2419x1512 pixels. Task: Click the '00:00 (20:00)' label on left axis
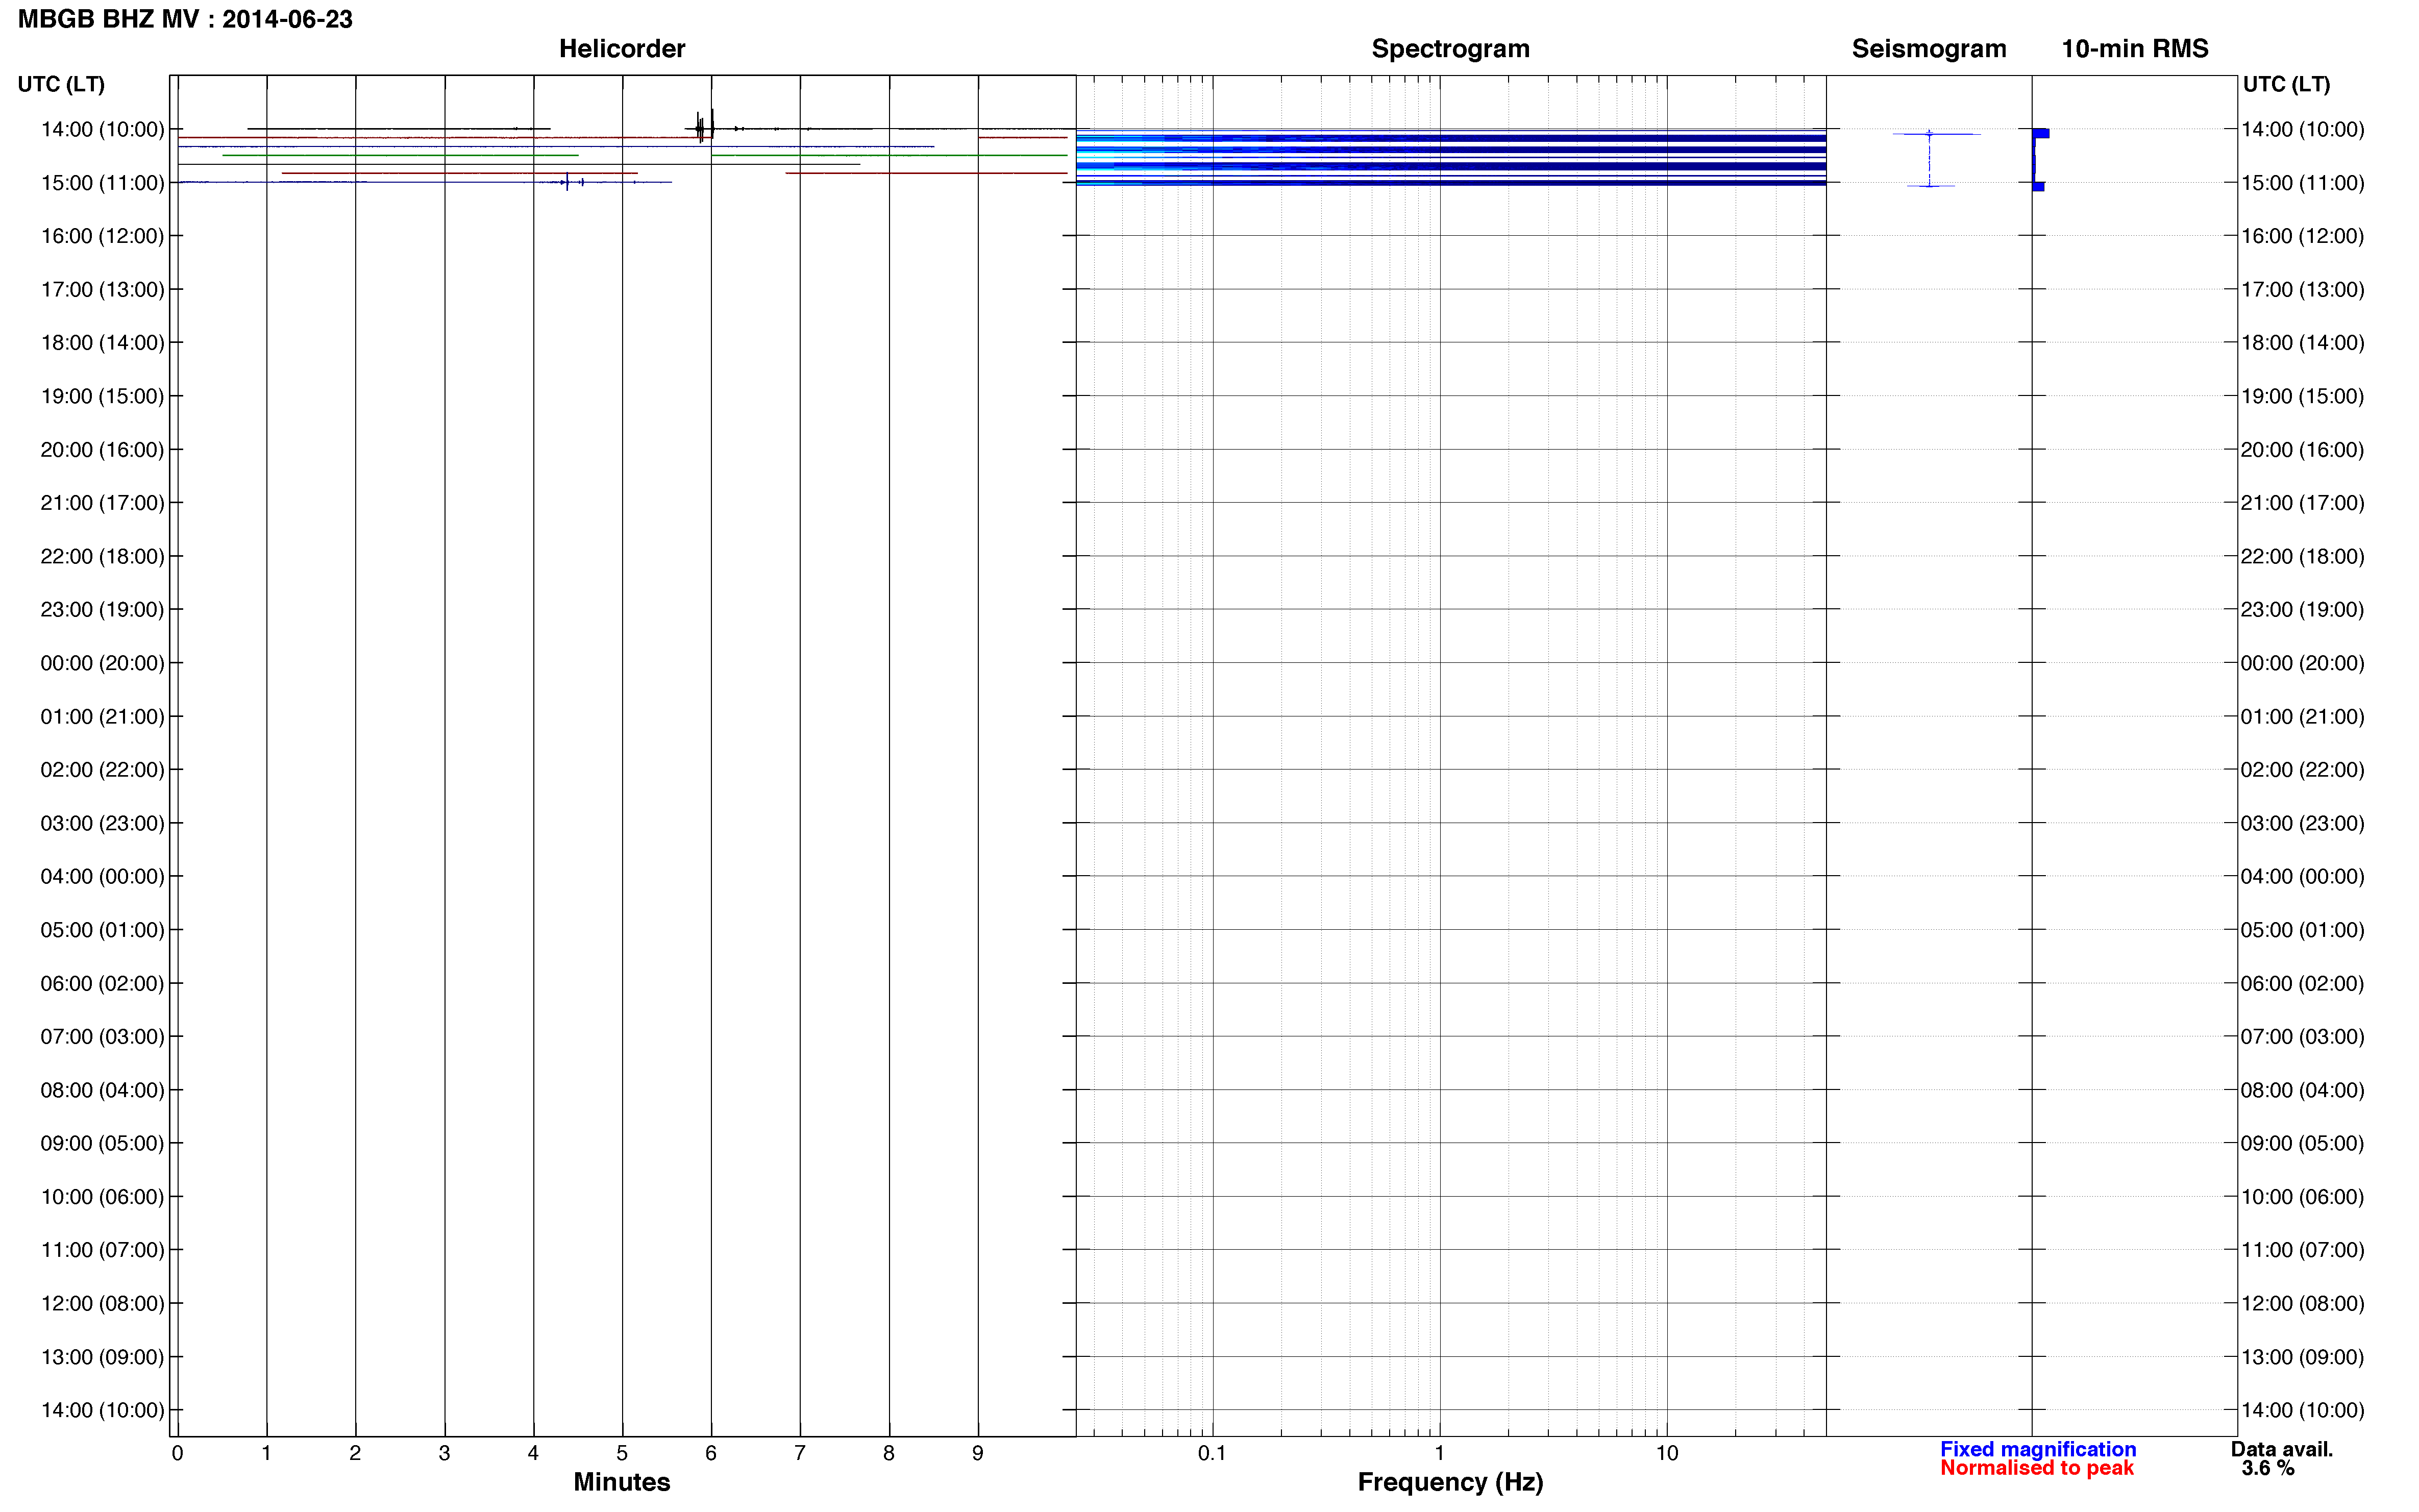[x=102, y=663]
